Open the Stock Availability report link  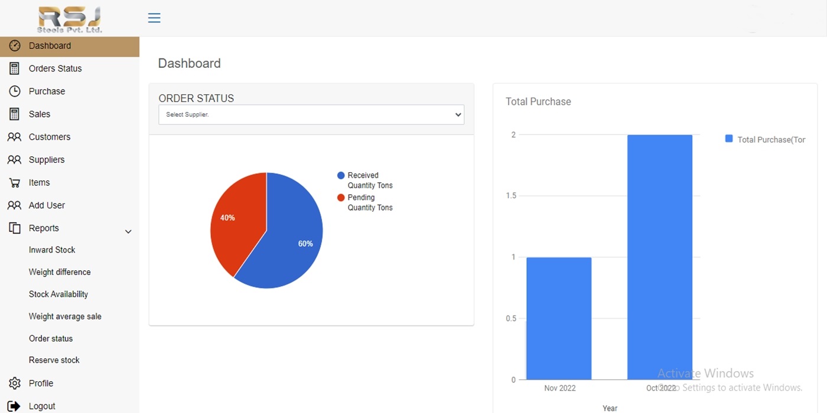point(58,294)
